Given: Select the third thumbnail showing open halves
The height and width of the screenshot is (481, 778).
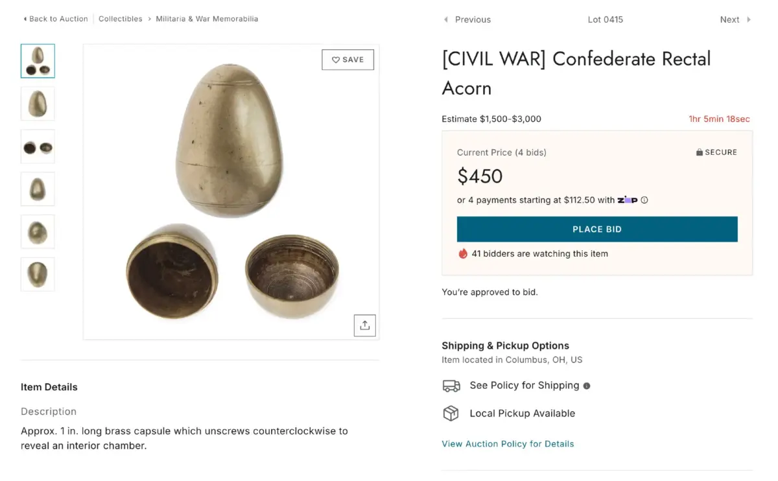Looking at the screenshot, I should click(x=38, y=147).
